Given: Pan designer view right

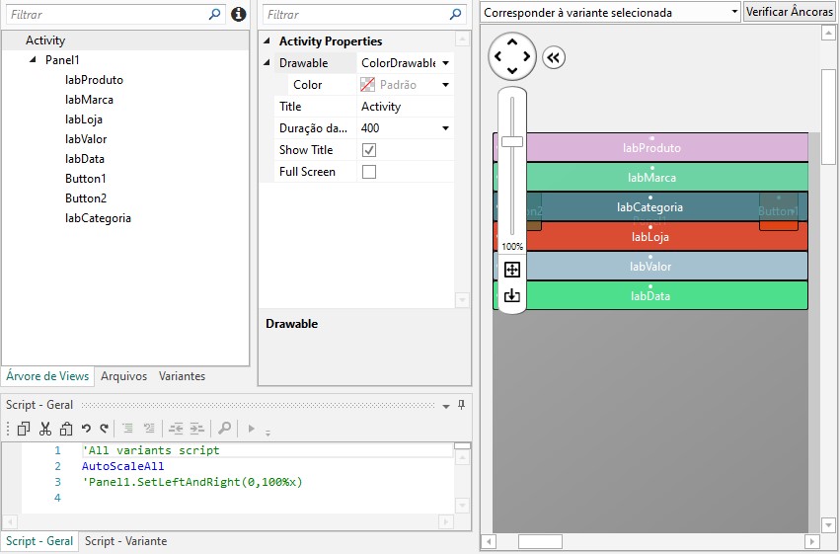Looking at the screenshot, I should [527, 56].
